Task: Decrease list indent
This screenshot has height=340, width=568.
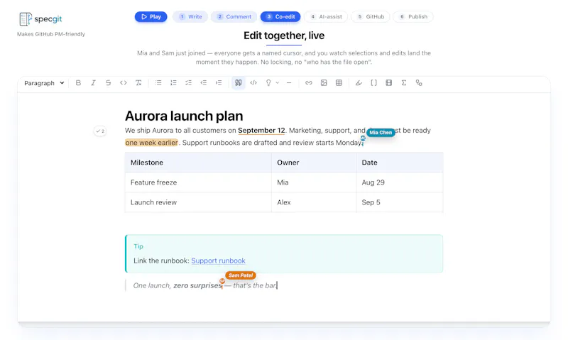Action: point(204,83)
